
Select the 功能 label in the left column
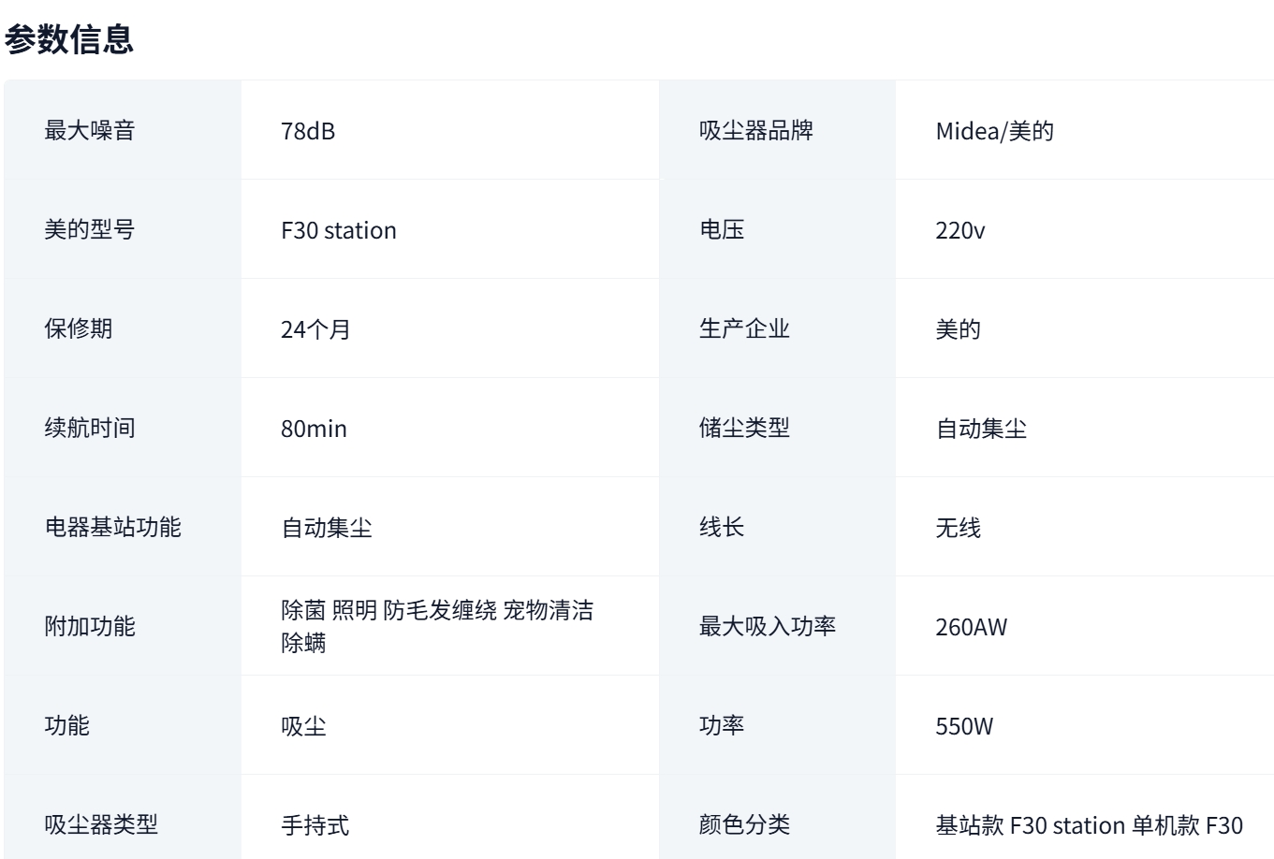(x=66, y=725)
